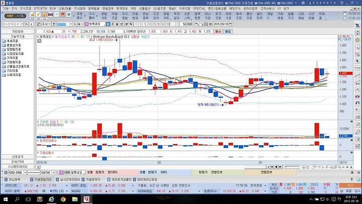Click the plus zoom icon under the chart

tap(347, 167)
